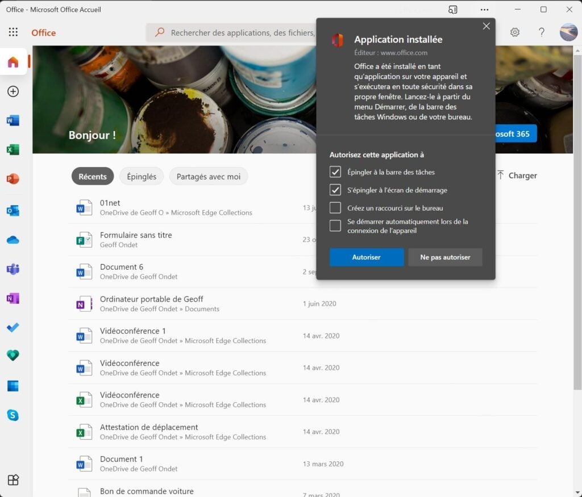The width and height of the screenshot is (582, 497).
Task: Check Créez un raccourci sur le bureau
Action: pos(335,208)
